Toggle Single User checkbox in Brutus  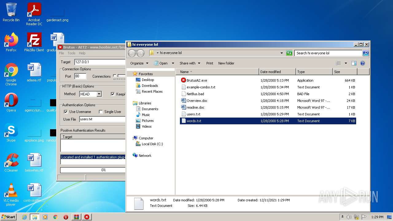[101, 112]
